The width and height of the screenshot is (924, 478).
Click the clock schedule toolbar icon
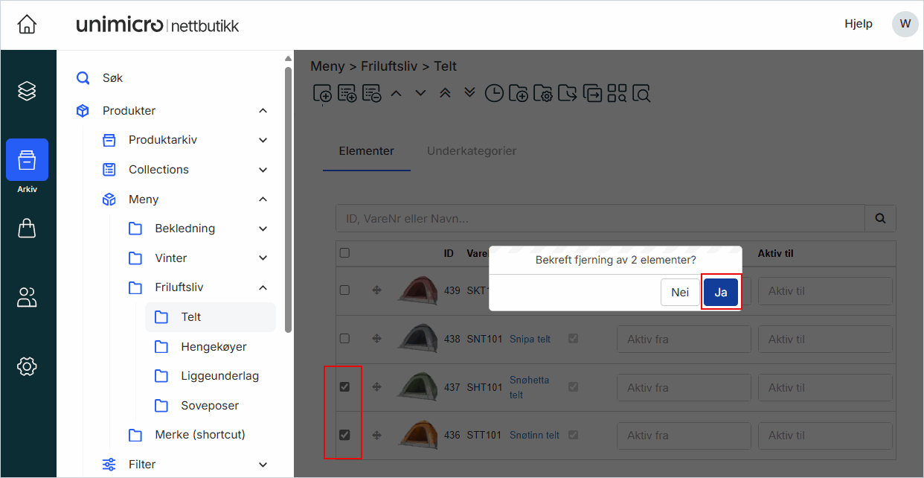(494, 93)
